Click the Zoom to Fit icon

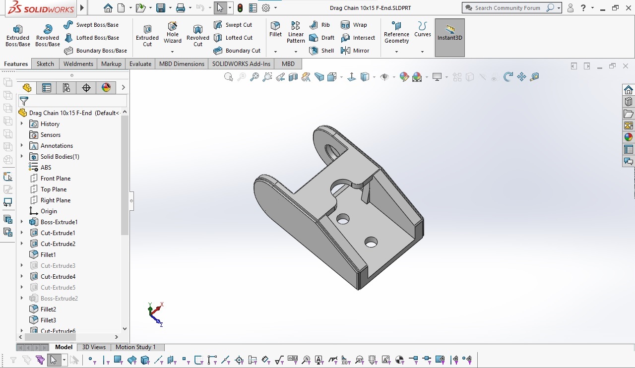click(x=228, y=77)
